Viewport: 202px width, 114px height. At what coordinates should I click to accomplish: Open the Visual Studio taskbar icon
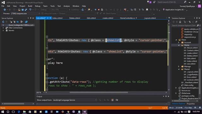(x=85, y=112)
